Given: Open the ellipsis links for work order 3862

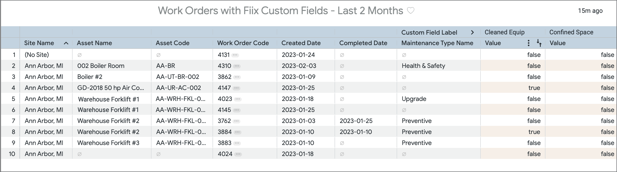Looking at the screenshot, I should [237, 77].
